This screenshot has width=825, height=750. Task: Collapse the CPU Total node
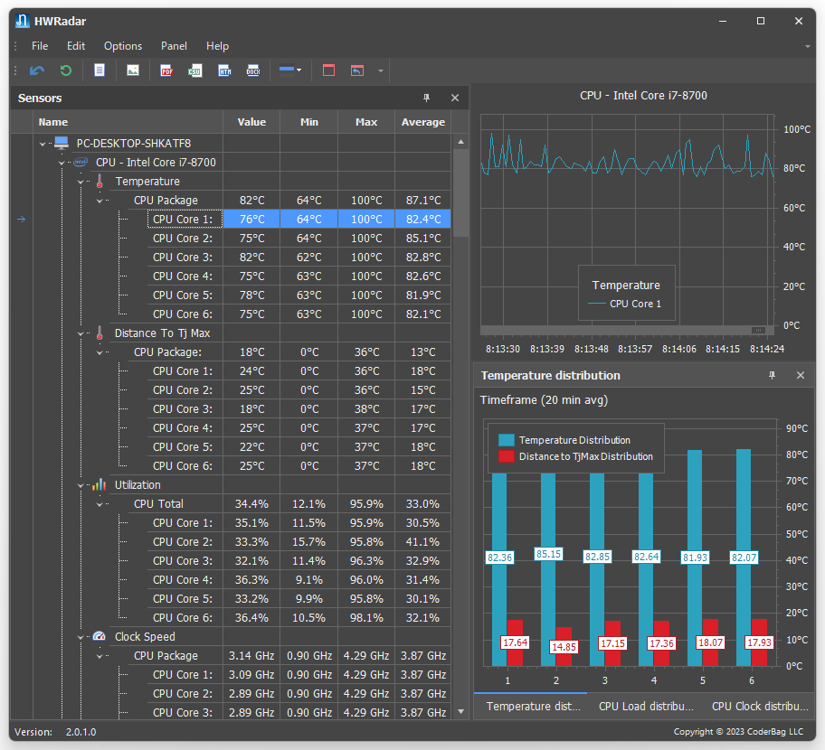pyautogui.click(x=100, y=504)
